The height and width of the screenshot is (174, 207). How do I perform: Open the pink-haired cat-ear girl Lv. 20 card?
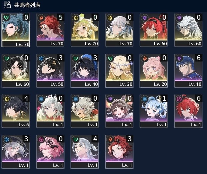click(154, 70)
